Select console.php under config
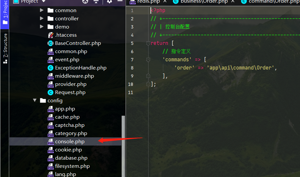Image resolution: width=300 pixels, height=177 pixels. coord(70,142)
